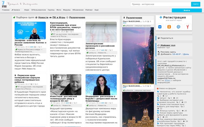Open Фото in the navigation bar

point(59,10)
